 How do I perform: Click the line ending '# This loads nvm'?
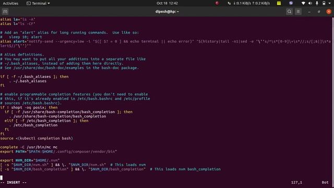(73, 165)
